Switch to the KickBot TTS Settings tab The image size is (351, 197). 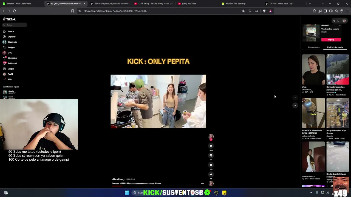(241, 4)
